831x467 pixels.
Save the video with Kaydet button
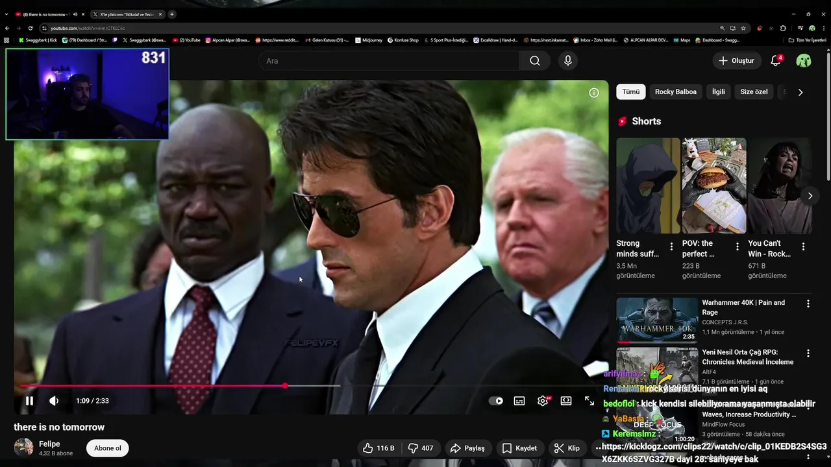pos(519,448)
